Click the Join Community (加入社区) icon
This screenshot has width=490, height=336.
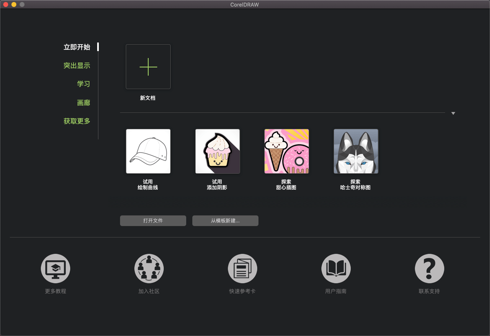coord(149,269)
